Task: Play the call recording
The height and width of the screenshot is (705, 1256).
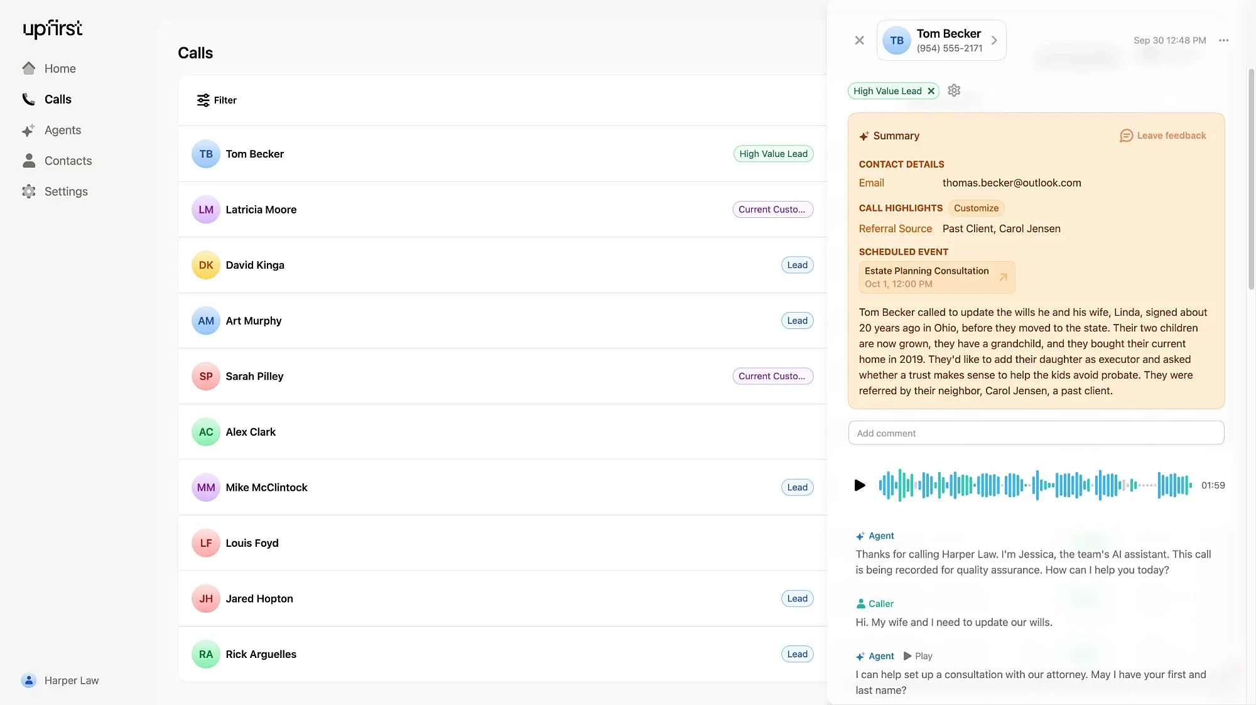Action: coord(860,485)
